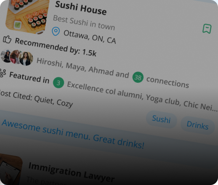Viewport: 218px width, 185px height.
Task: Open the Immigration Lawyer listing title
Action: point(72,172)
